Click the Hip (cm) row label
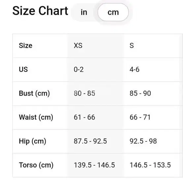 (33, 141)
